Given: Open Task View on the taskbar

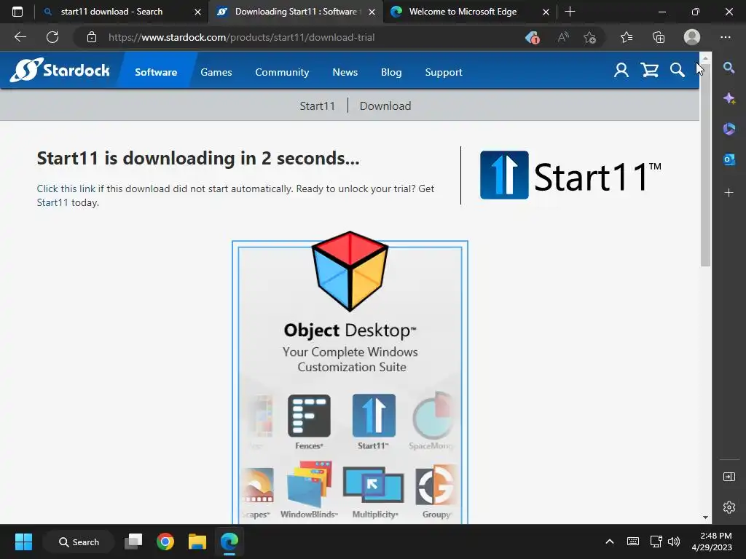Looking at the screenshot, I should coord(134,542).
